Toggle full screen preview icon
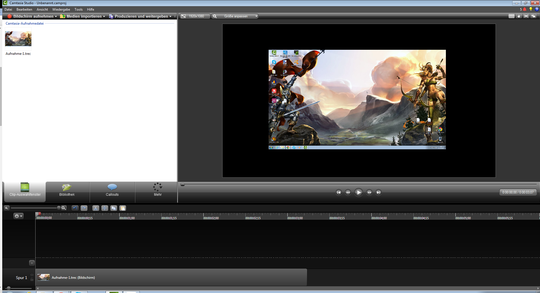The height and width of the screenshot is (293, 540). 526,16
